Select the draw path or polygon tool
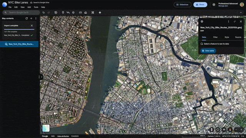 tap(68, 13)
